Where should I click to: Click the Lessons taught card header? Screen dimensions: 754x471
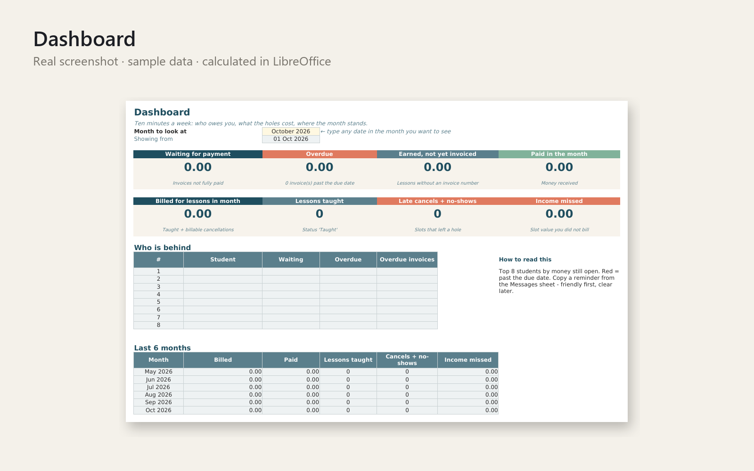320,201
